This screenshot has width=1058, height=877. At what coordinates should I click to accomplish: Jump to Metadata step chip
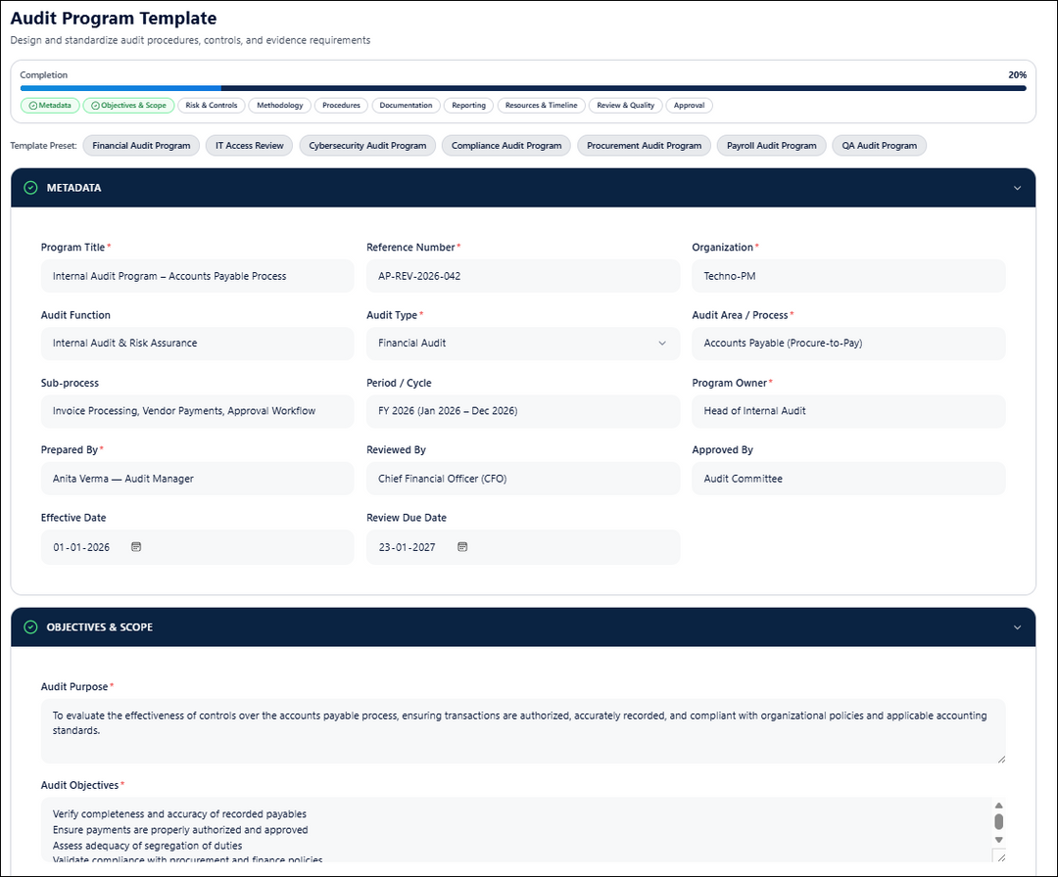click(50, 105)
